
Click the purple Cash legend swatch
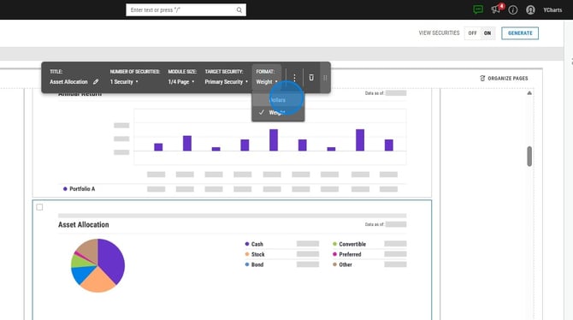(x=247, y=244)
